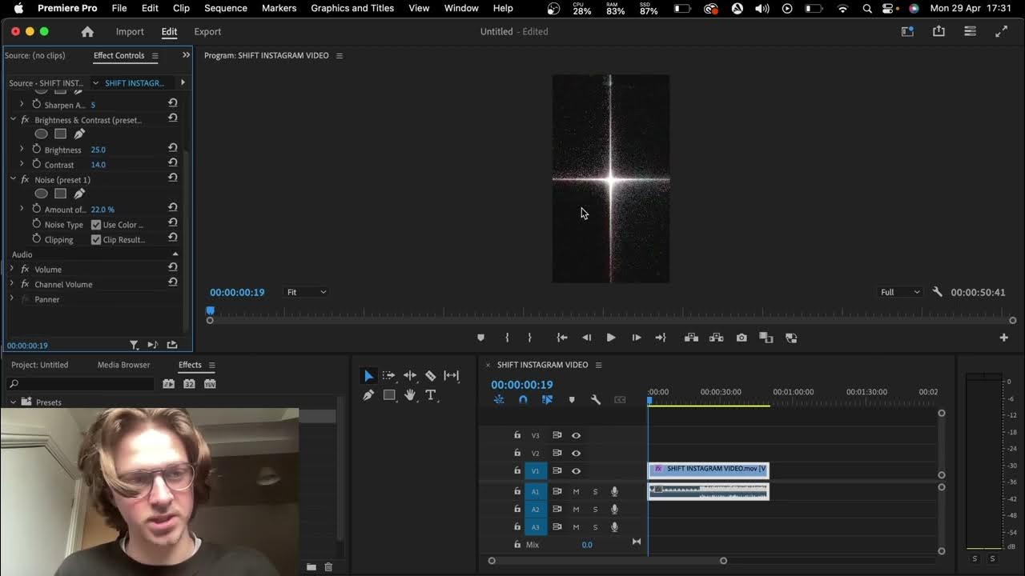Hide video track V1 with eye icon

coord(576,471)
